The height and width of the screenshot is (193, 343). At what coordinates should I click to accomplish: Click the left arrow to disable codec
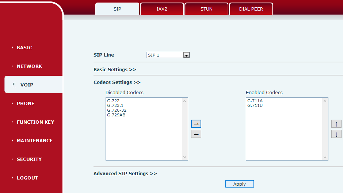point(196,134)
